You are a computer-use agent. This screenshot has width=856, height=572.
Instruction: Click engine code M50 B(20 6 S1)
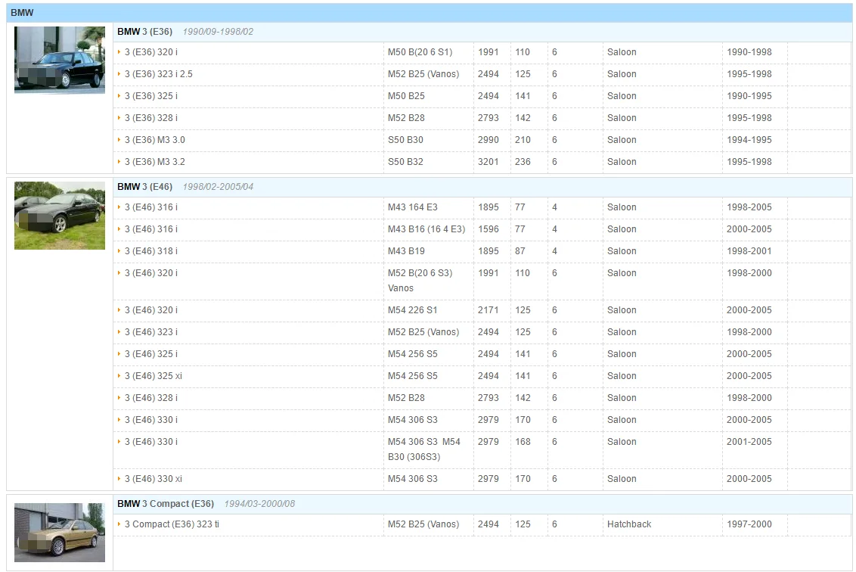point(420,52)
